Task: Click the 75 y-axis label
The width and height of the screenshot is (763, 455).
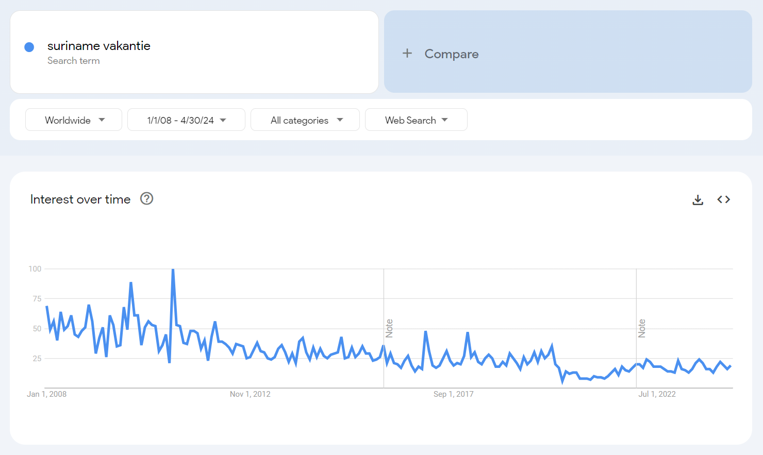Action: click(37, 299)
